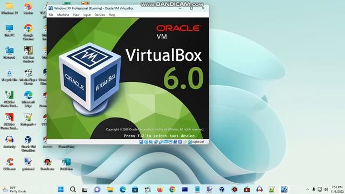The height and width of the screenshot is (194, 345).
Task: Open Chrome from the taskbar
Action: click(172, 189)
